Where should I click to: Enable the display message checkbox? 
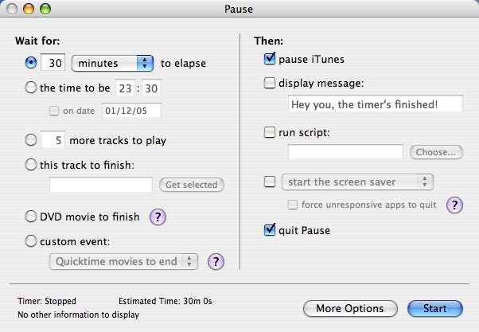pyautogui.click(x=270, y=83)
